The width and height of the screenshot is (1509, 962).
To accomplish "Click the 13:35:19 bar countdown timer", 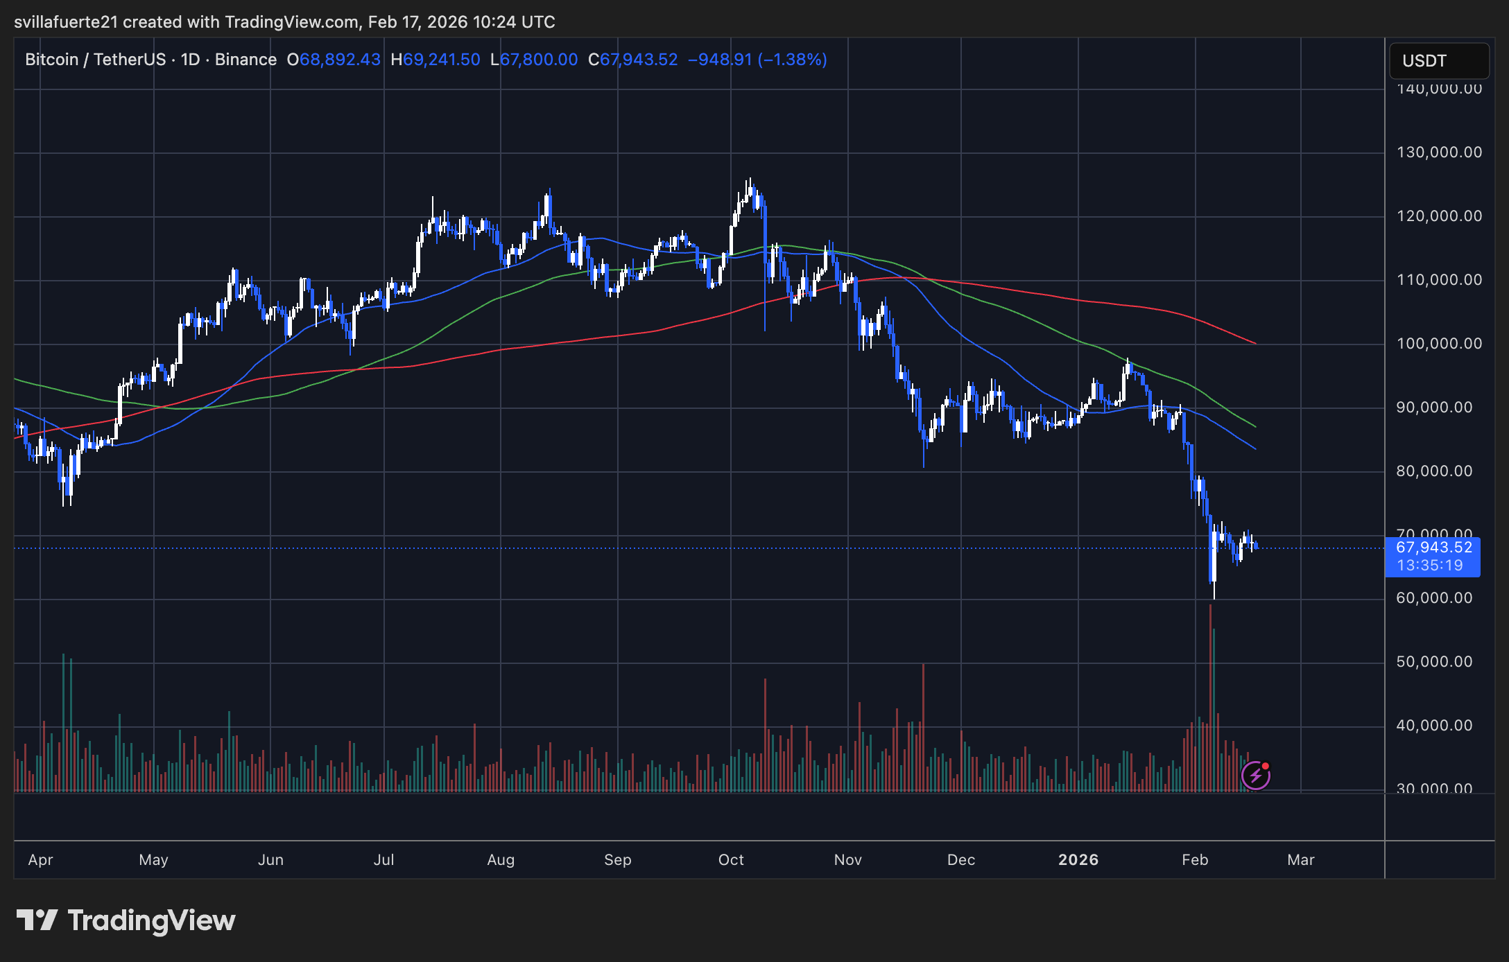I will (x=1430, y=566).
